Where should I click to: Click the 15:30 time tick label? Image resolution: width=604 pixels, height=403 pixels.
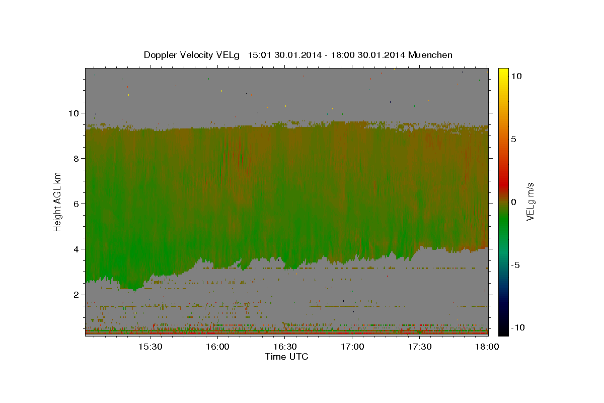click(x=150, y=347)
